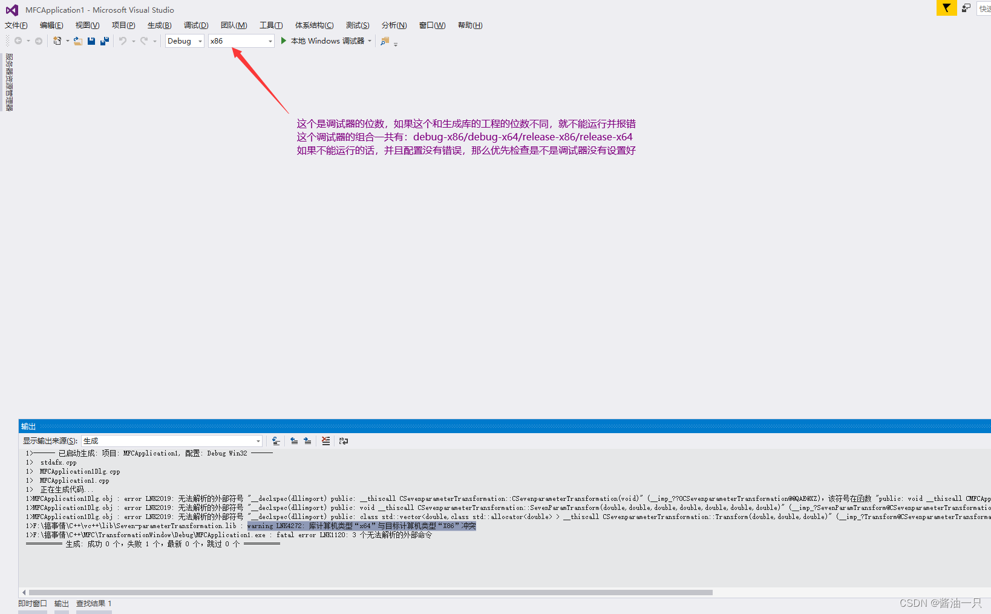This screenshot has height=614, width=991.
Task: Open the 工具(T) menu
Action: (x=271, y=25)
